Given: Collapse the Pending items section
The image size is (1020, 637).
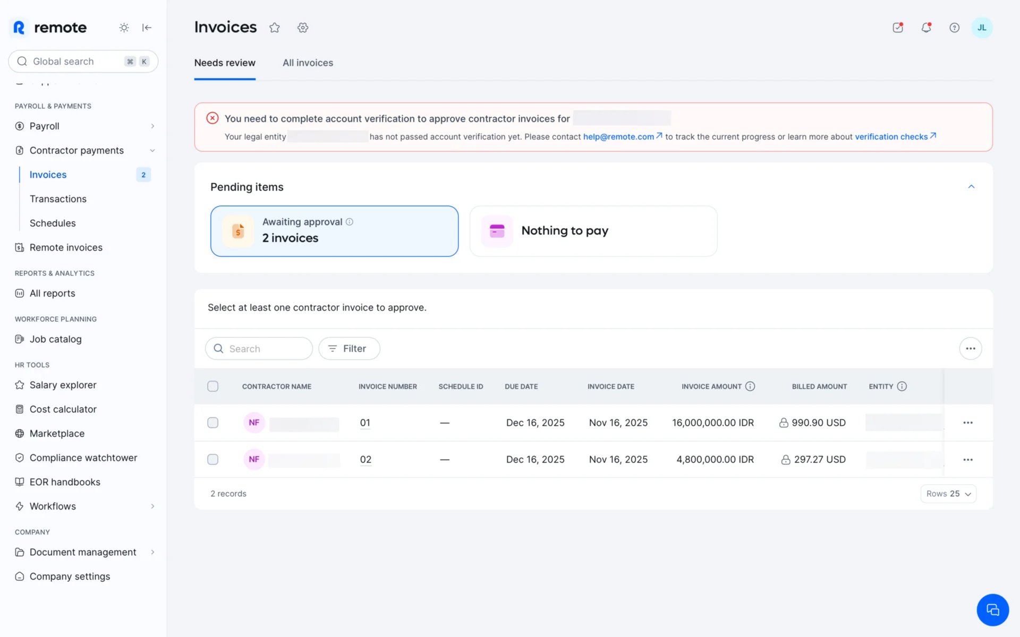Looking at the screenshot, I should pos(971,187).
